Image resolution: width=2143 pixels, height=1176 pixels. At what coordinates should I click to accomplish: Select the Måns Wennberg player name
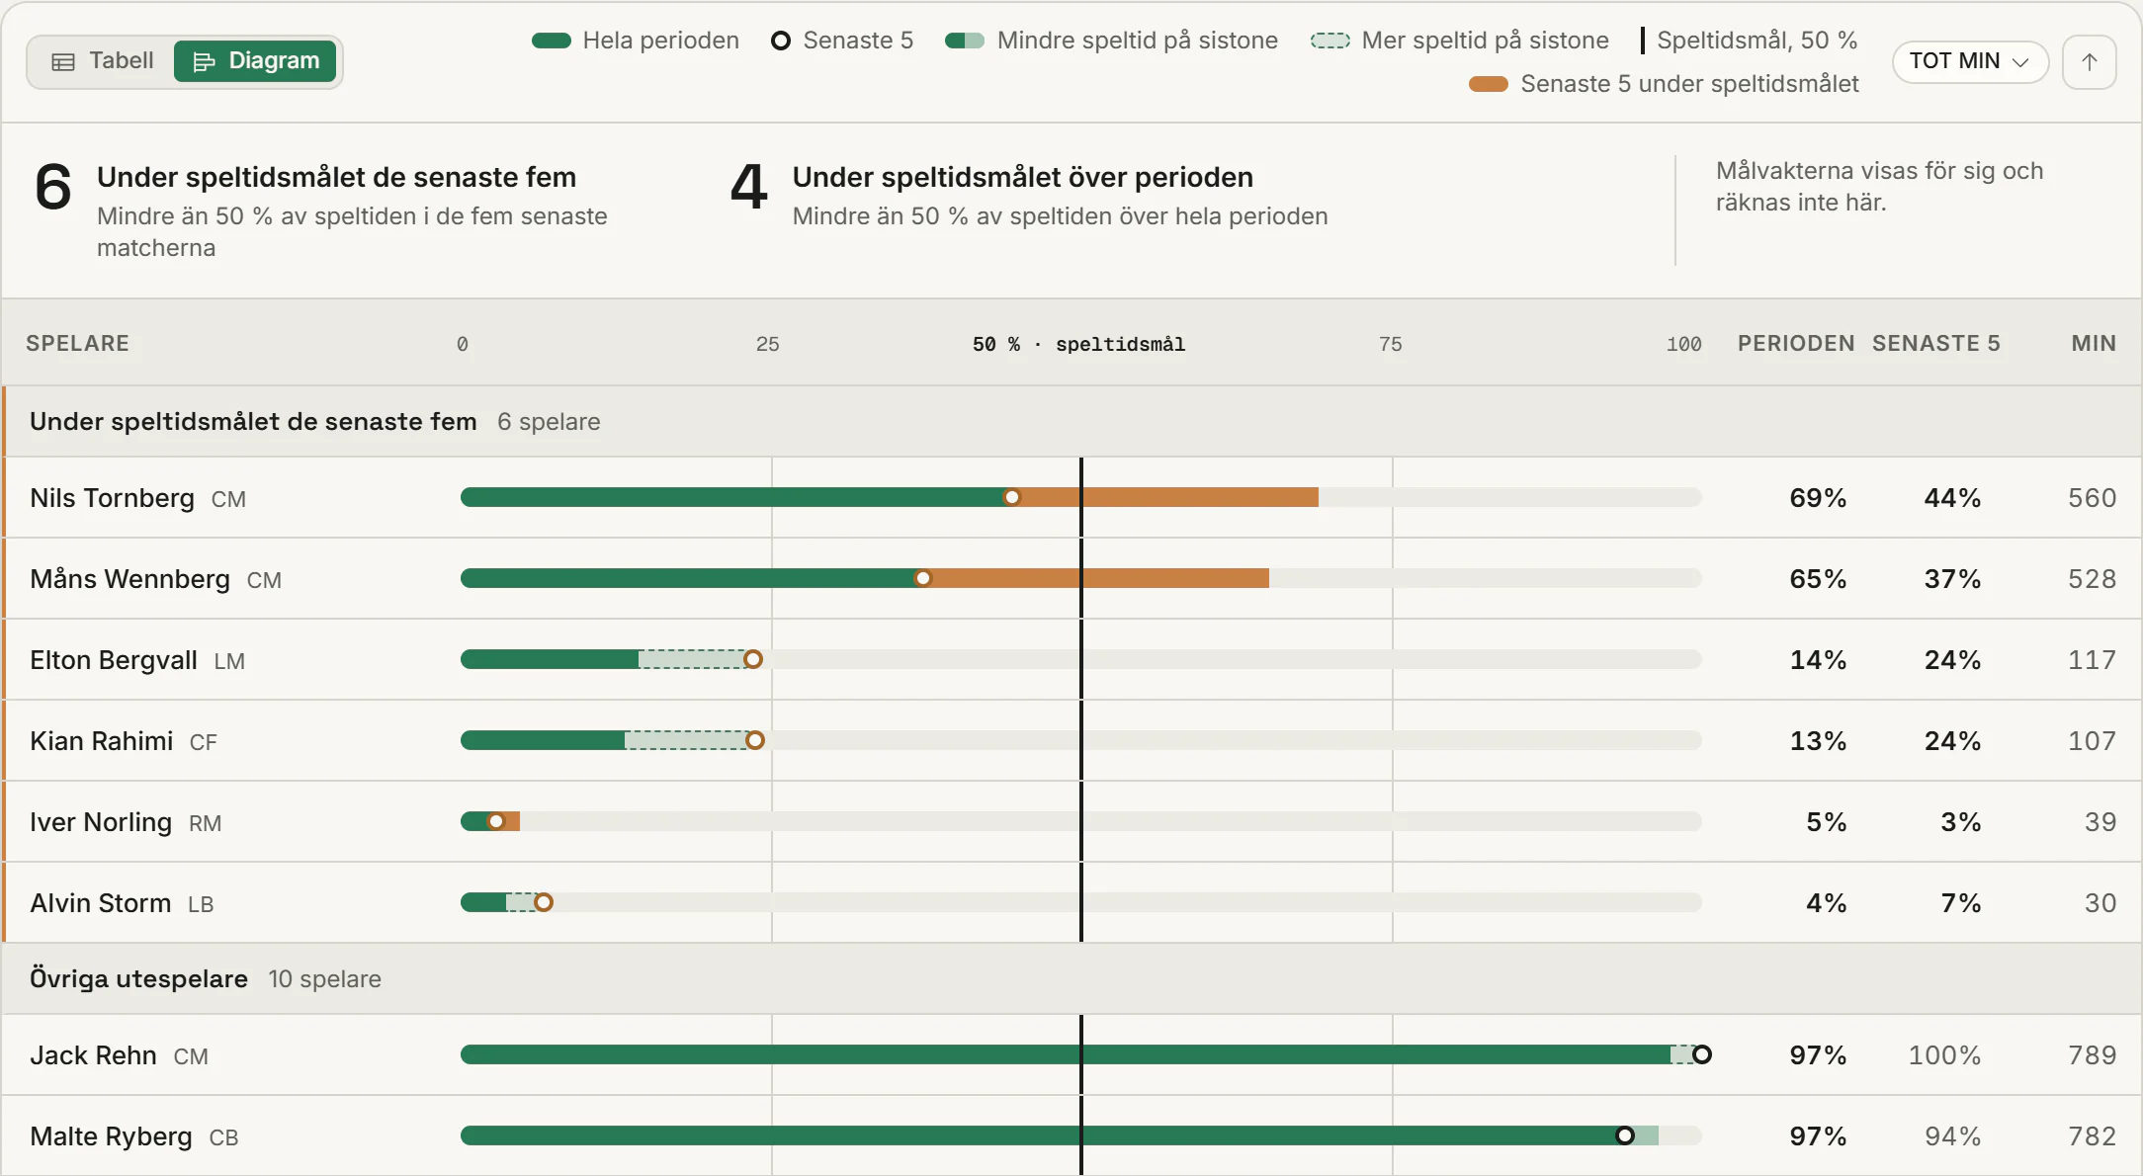tap(129, 578)
